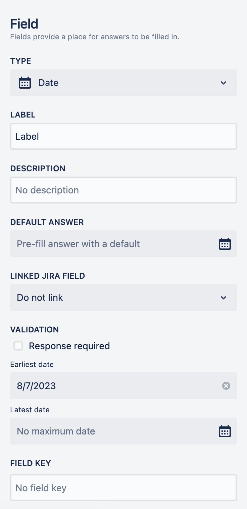Click the 'No field key' input box

(123, 488)
